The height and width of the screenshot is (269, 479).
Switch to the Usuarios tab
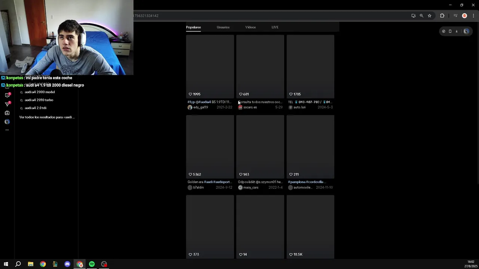tap(223, 27)
